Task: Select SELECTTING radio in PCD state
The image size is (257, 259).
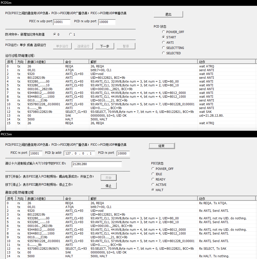Action: click(164, 48)
